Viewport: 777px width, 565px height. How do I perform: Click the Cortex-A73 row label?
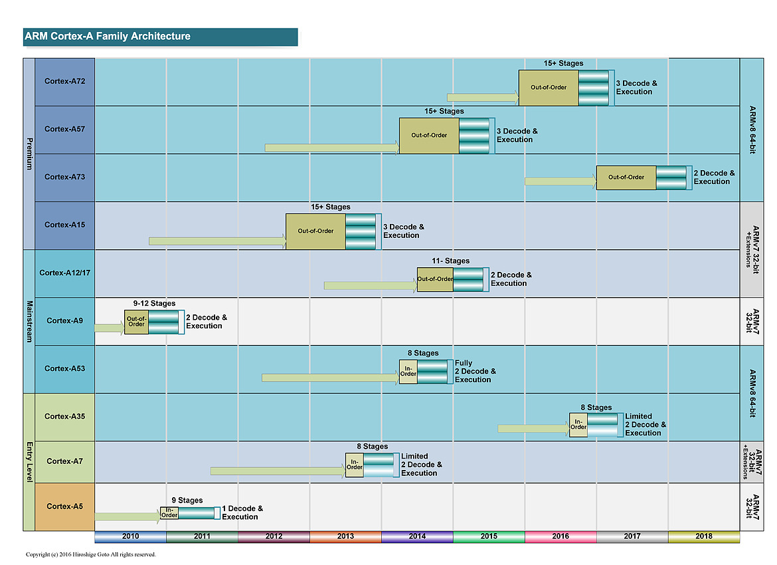click(65, 177)
